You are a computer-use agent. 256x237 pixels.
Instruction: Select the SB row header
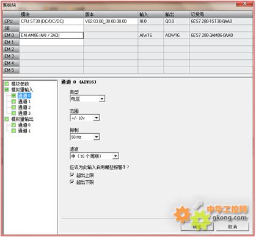tap(11, 28)
